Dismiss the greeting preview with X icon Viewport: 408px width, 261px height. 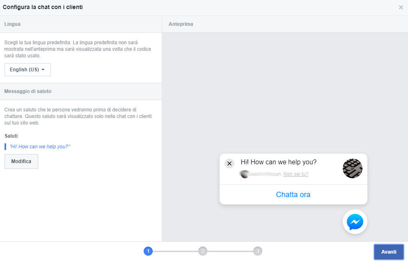click(x=229, y=163)
